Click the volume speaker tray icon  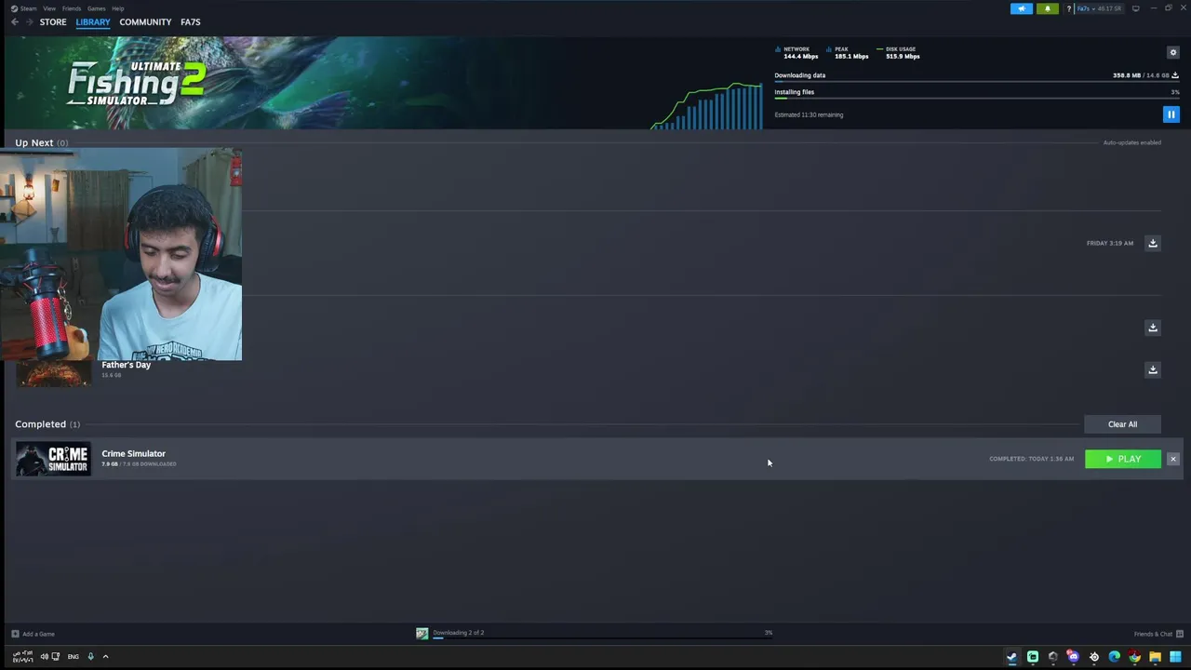pyautogui.click(x=44, y=657)
